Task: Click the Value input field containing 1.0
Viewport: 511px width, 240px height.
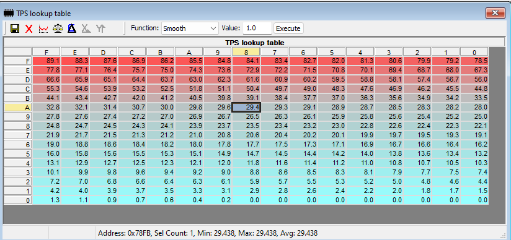Action: pyautogui.click(x=257, y=28)
